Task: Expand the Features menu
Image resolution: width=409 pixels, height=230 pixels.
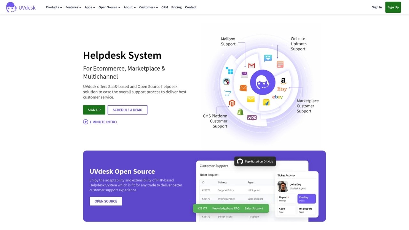Action: pyautogui.click(x=73, y=7)
